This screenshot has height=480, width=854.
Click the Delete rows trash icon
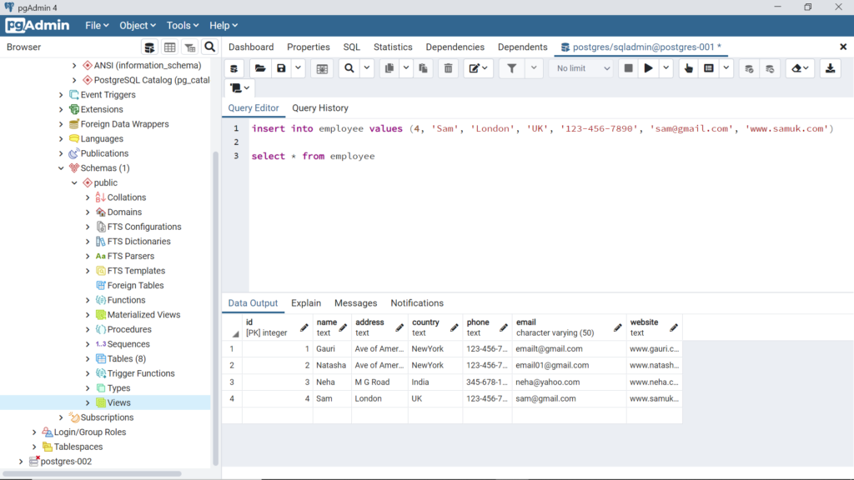pyautogui.click(x=448, y=68)
